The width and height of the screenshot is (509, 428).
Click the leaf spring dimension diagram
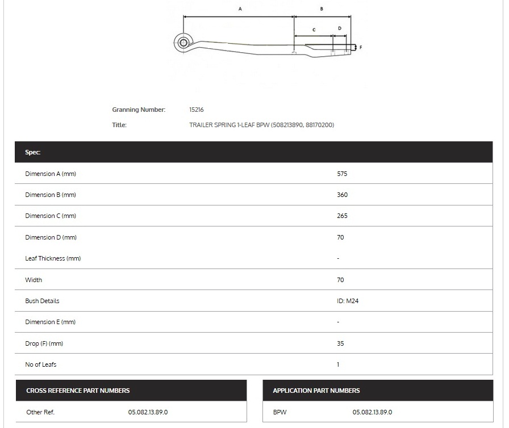[268, 32]
